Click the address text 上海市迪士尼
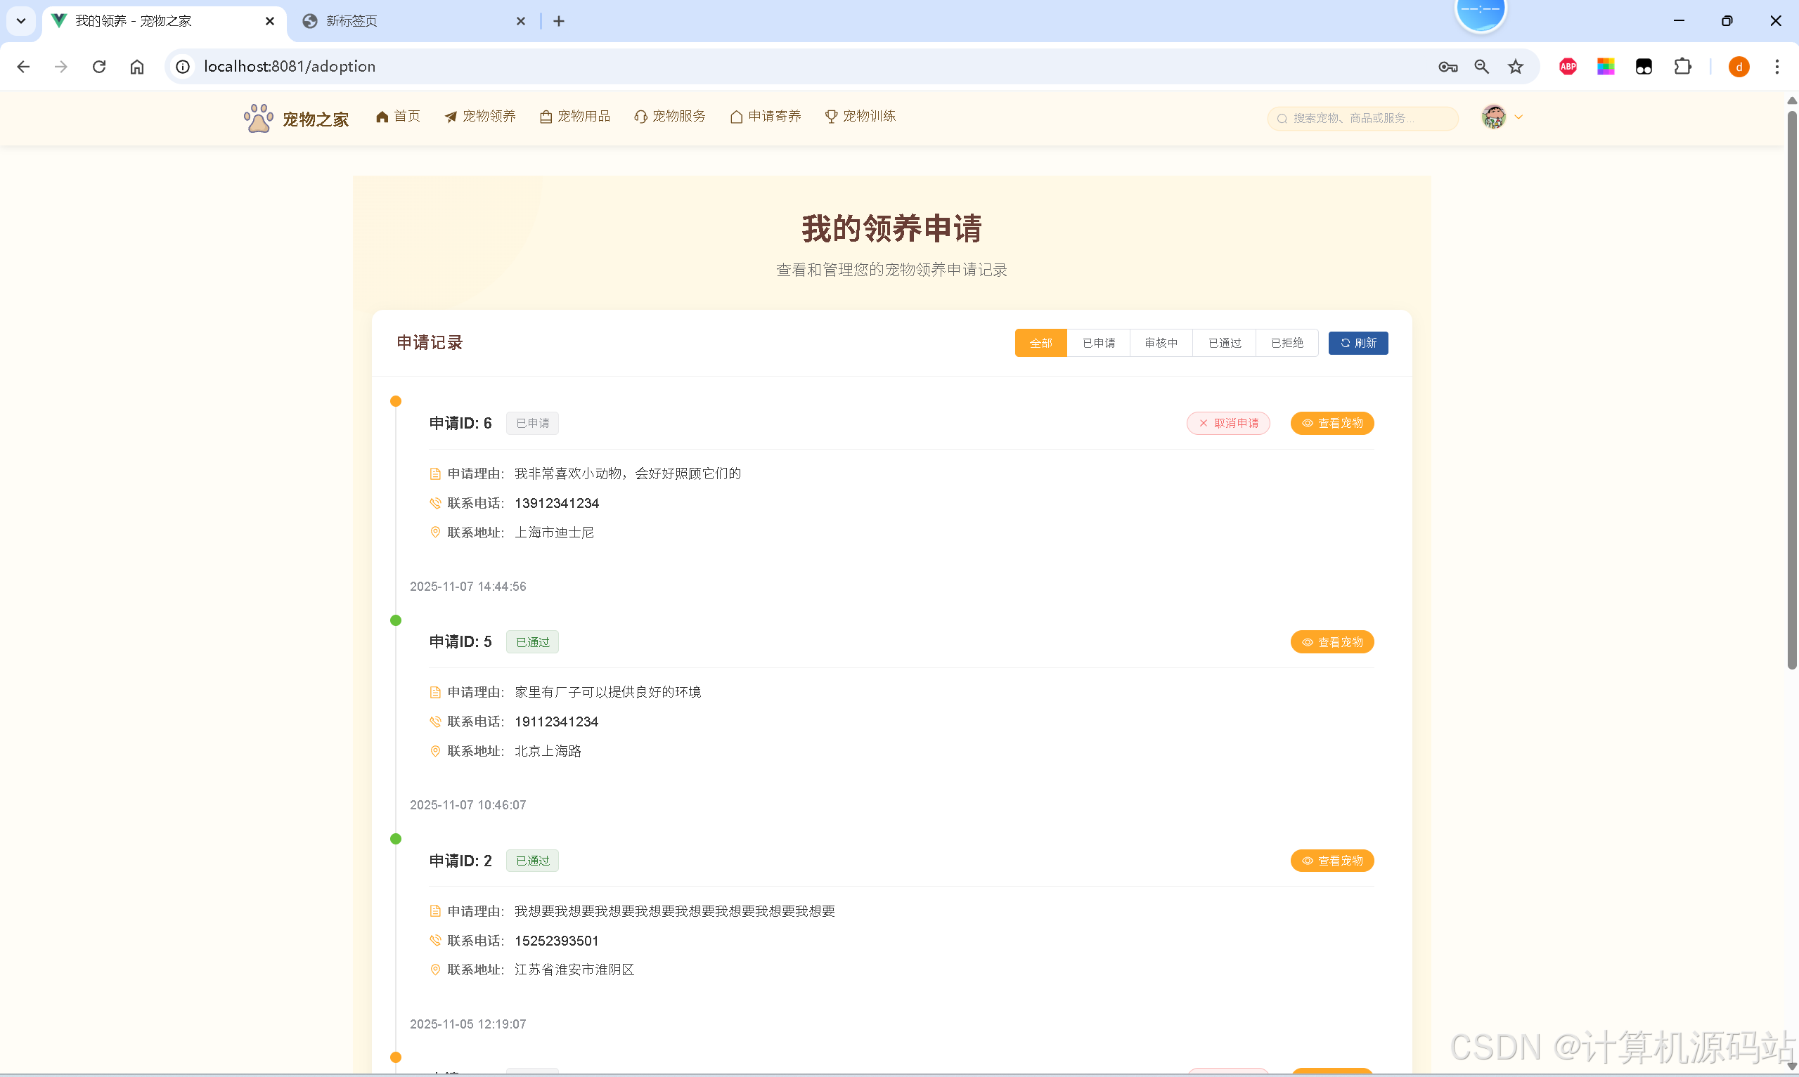The image size is (1799, 1077). (554, 533)
